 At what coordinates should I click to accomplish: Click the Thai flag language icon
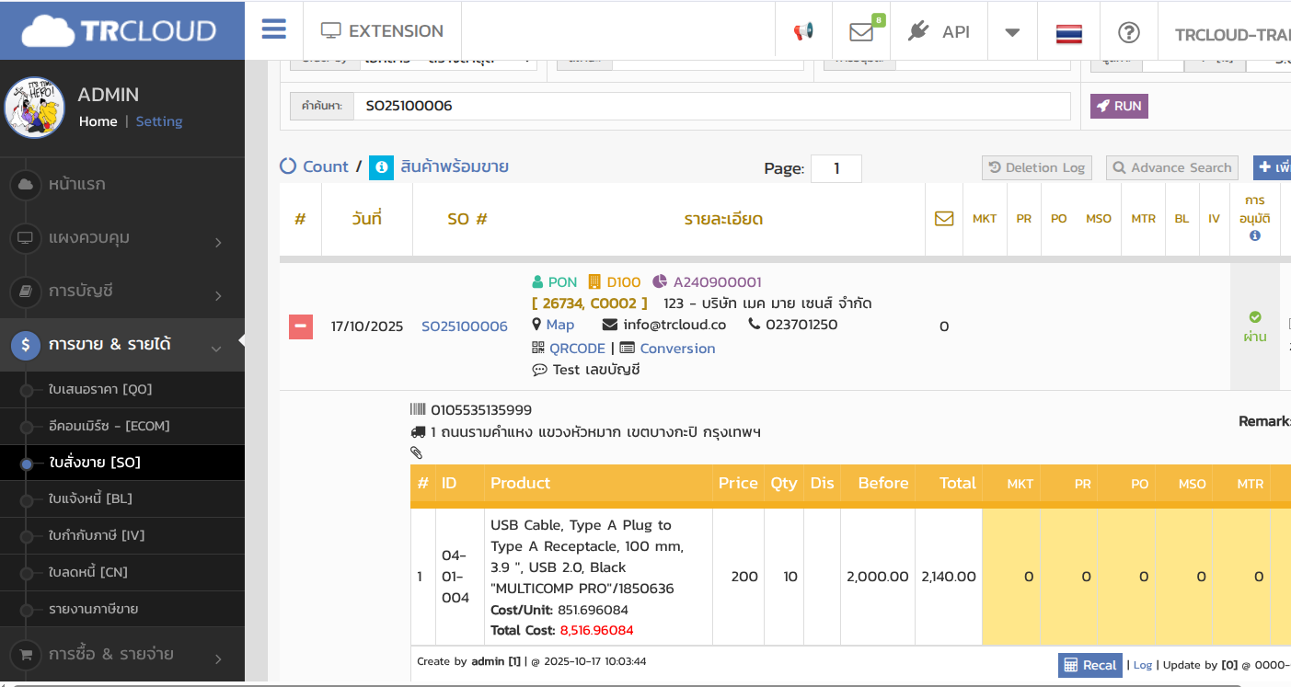click(1068, 33)
